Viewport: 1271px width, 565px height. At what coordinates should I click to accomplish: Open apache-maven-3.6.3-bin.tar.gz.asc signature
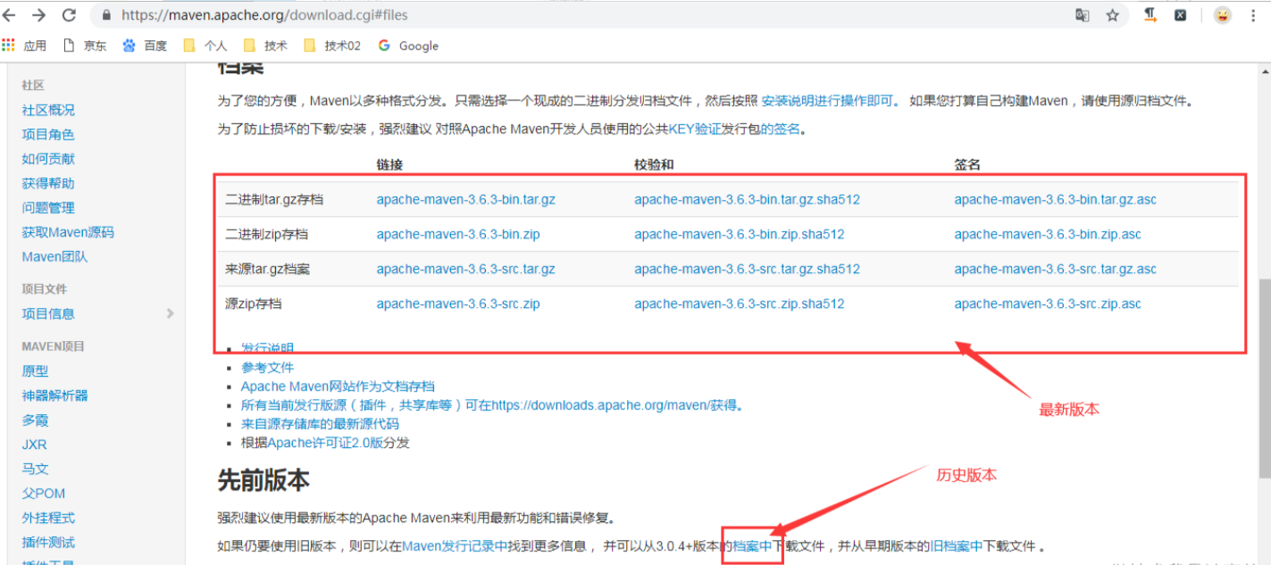pyautogui.click(x=1055, y=199)
